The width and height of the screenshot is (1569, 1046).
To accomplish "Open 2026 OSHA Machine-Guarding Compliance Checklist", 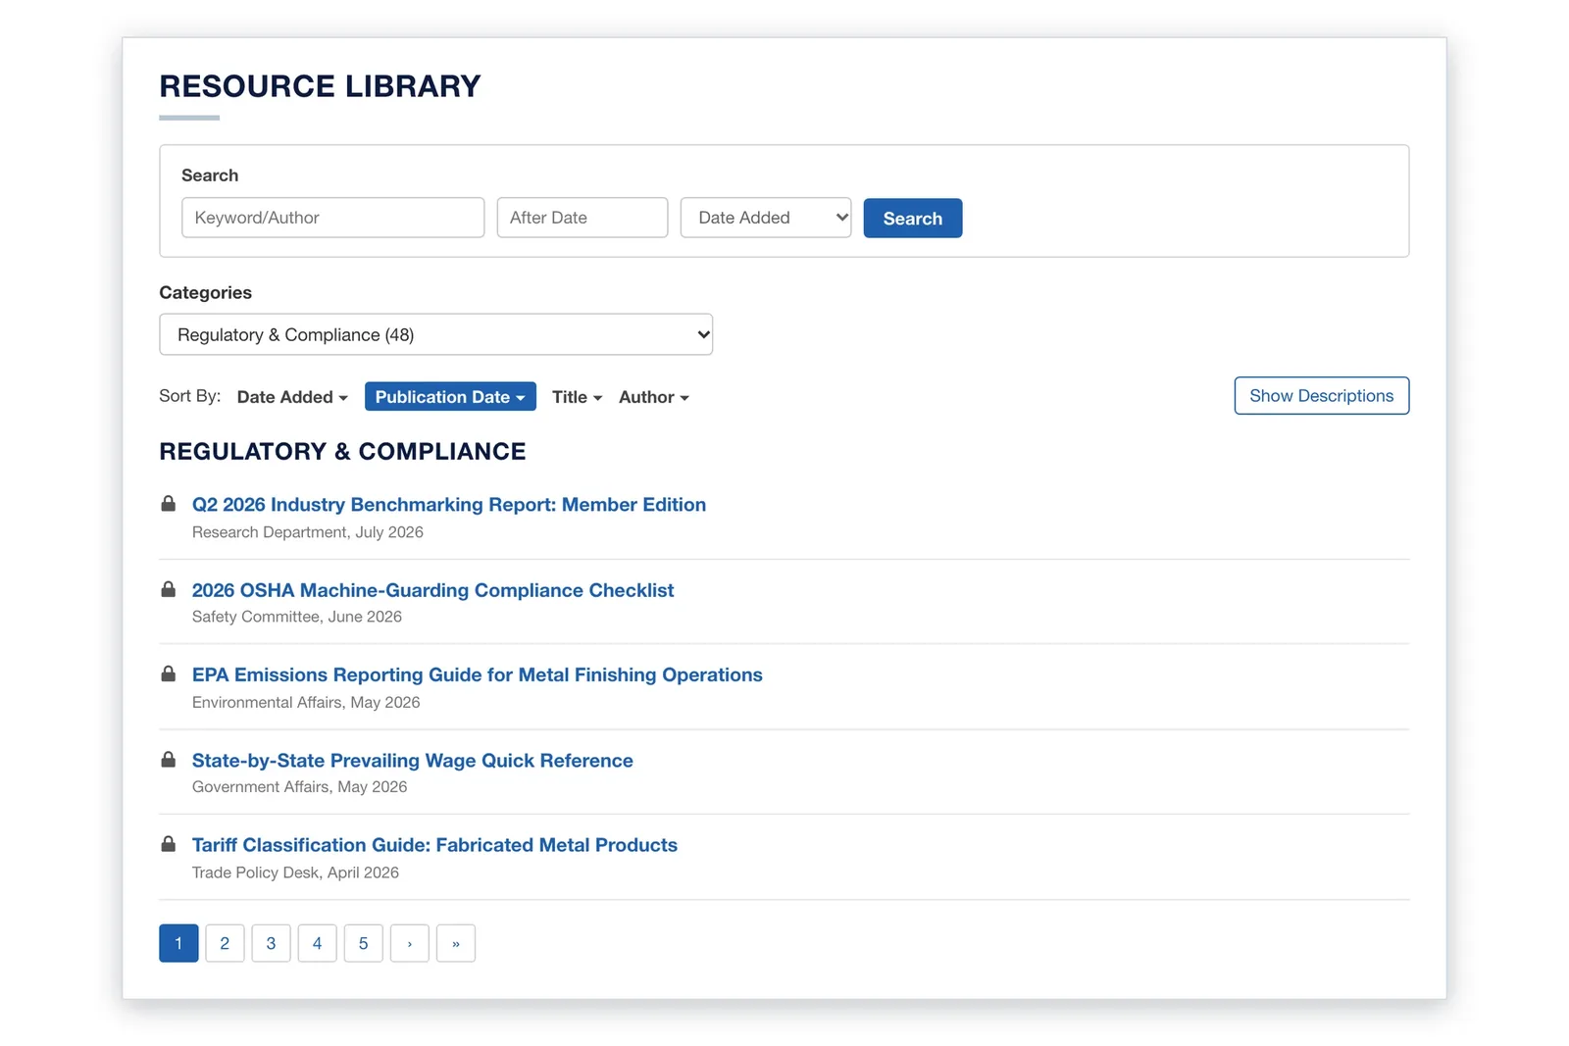I will pos(432,590).
